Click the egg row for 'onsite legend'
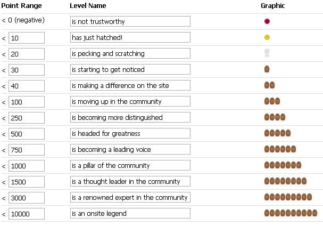This screenshot has width=323, height=226. 291,213
